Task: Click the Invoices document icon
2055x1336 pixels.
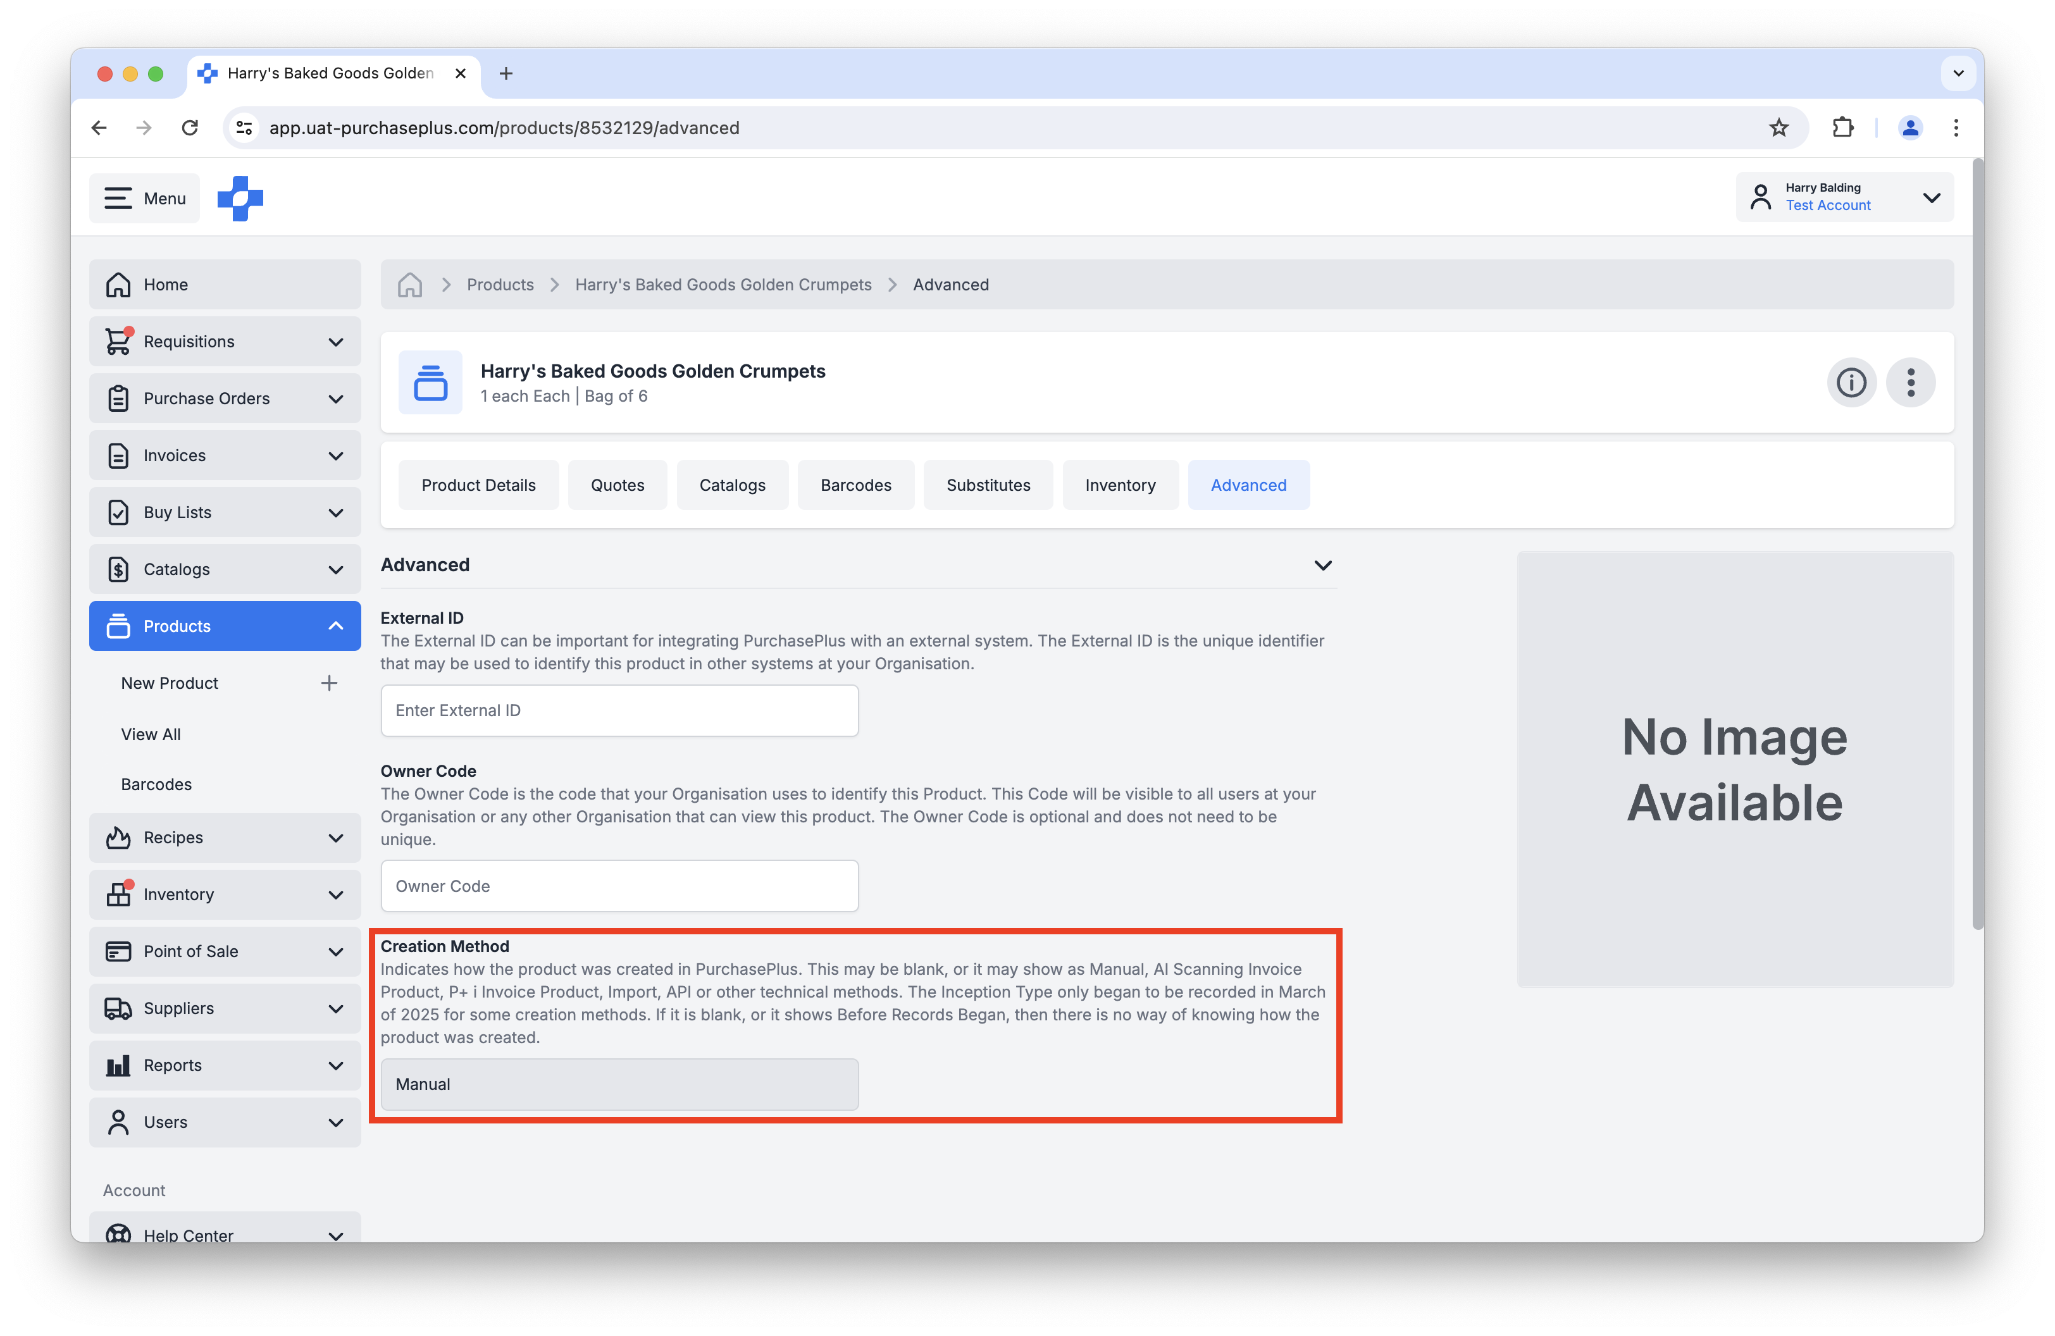Action: tap(118, 455)
